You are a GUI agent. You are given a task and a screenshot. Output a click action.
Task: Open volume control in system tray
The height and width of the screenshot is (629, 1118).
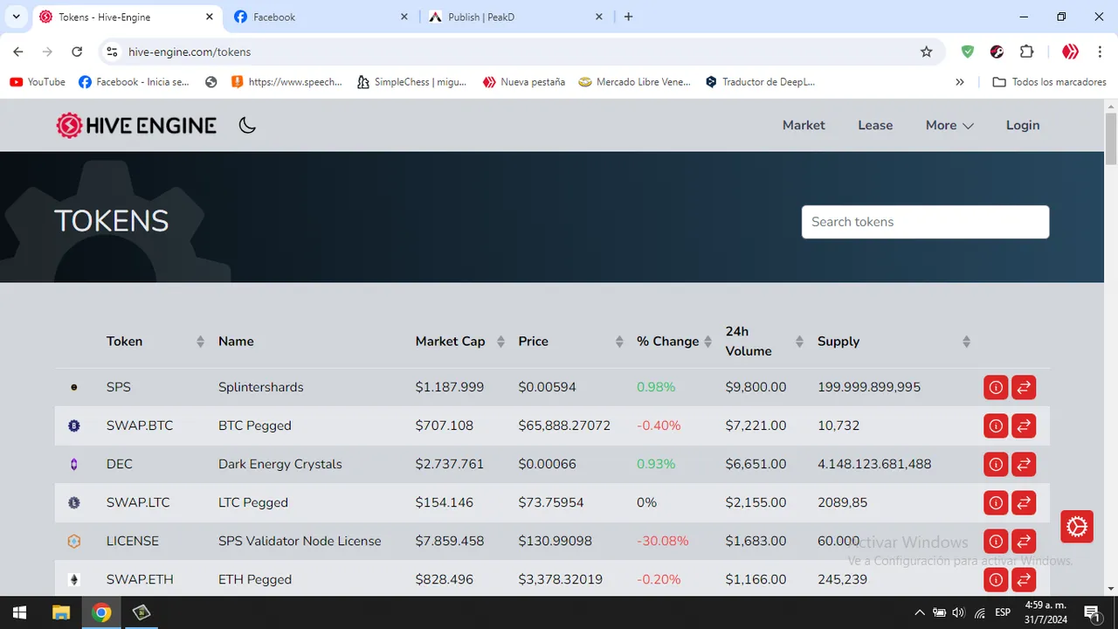(958, 612)
